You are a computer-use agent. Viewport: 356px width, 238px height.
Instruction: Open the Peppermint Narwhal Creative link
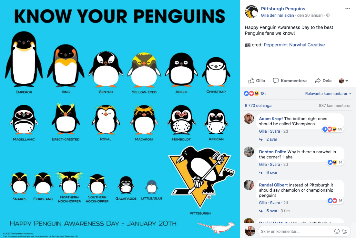coord(294,45)
